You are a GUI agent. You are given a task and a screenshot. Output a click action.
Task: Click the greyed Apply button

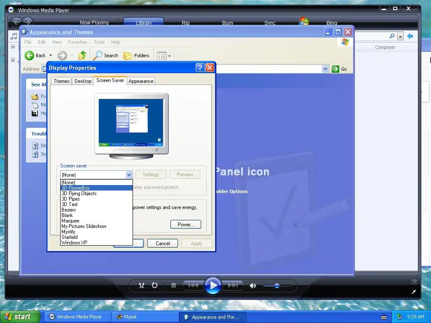pyautogui.click(x=197, y=244)
